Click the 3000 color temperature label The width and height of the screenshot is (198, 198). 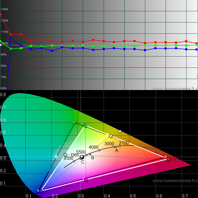coord(109,144)
